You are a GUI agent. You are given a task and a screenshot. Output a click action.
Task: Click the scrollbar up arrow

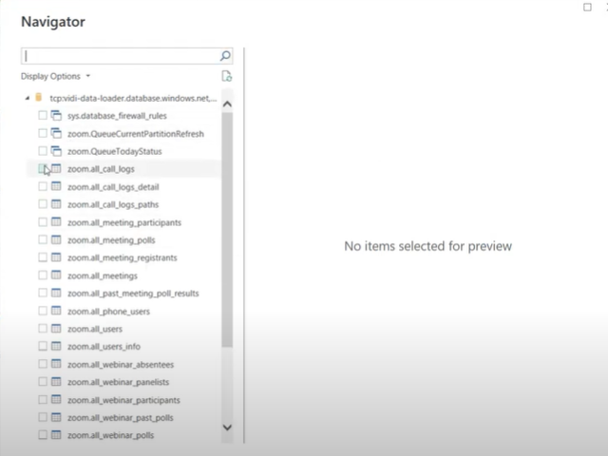pyautogui.click(x=226, y=103)
